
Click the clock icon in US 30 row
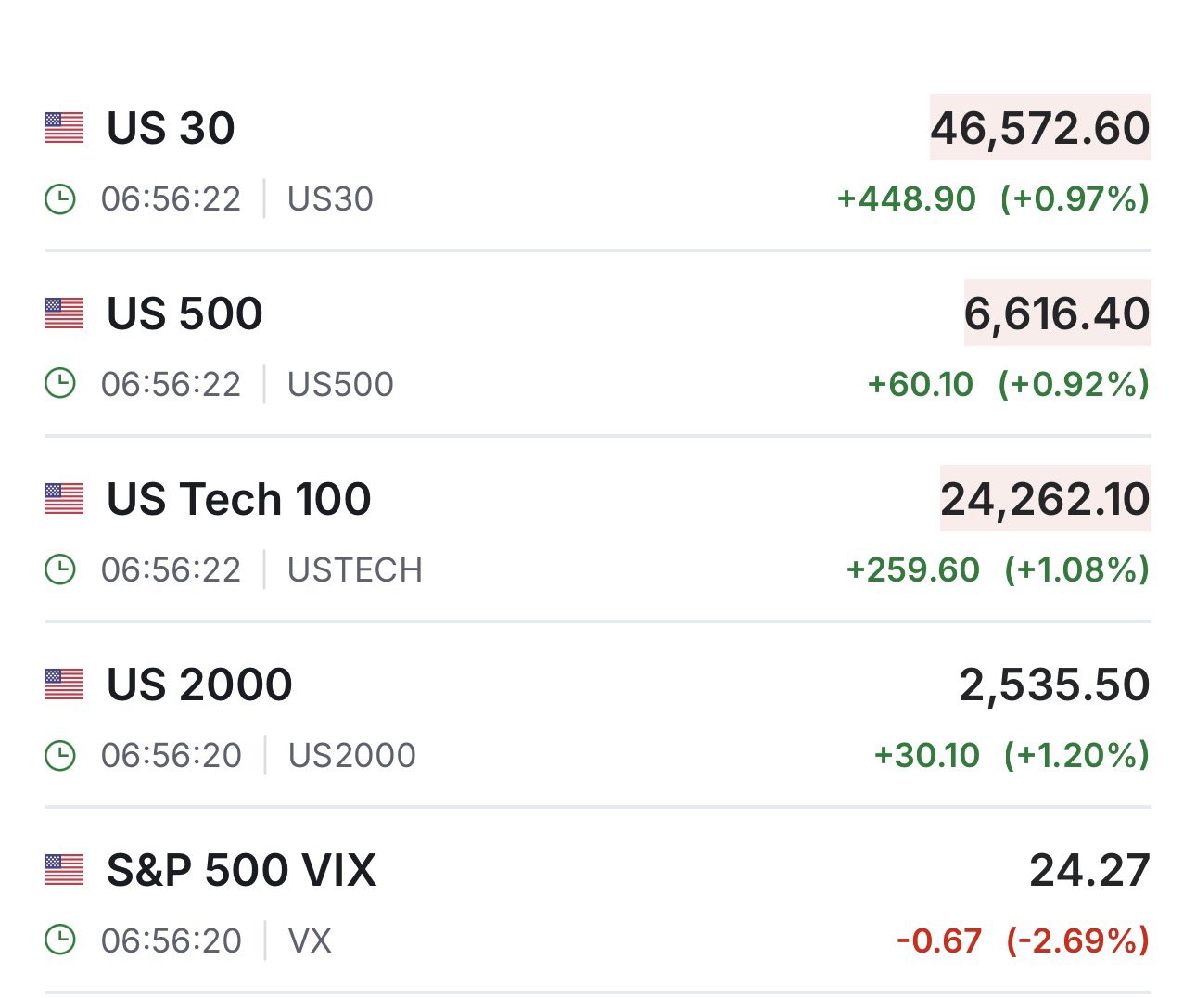60,199
